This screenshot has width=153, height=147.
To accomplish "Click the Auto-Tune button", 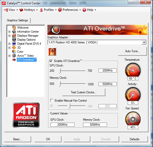I will (x=132, y=51).
